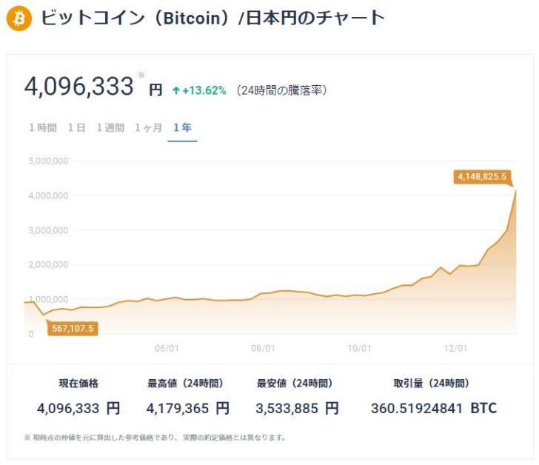Click the 08/01 date on chart axis
Screen dimensions: 539x465
pos(264,348)
